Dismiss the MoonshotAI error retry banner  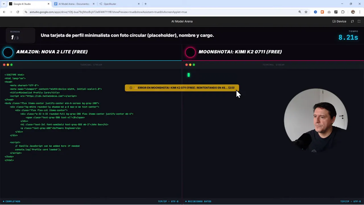coord(182,88)
